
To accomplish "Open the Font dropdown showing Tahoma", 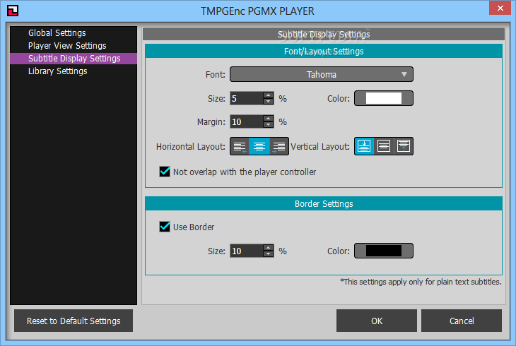I will 322,74.
